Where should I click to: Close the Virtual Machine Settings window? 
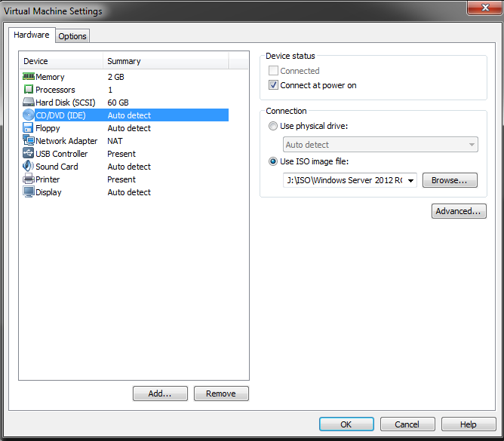click(484, 8)
